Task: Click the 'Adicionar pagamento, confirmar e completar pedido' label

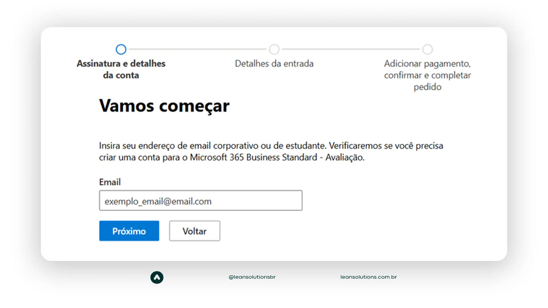Action: coord(428,75)
